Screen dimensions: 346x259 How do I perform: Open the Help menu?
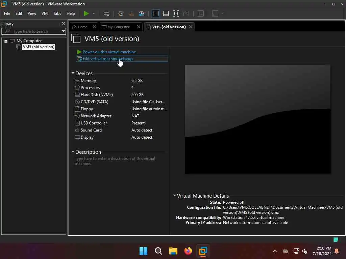[71, 13]
